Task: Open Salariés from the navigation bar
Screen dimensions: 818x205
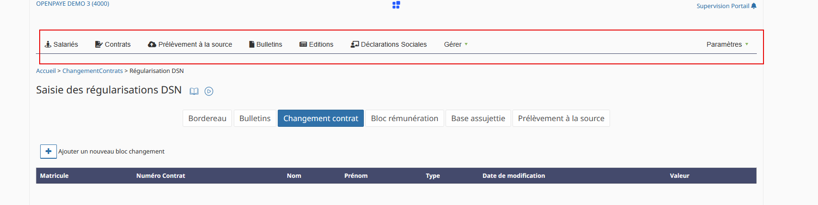Action: (x=61, y=44)
